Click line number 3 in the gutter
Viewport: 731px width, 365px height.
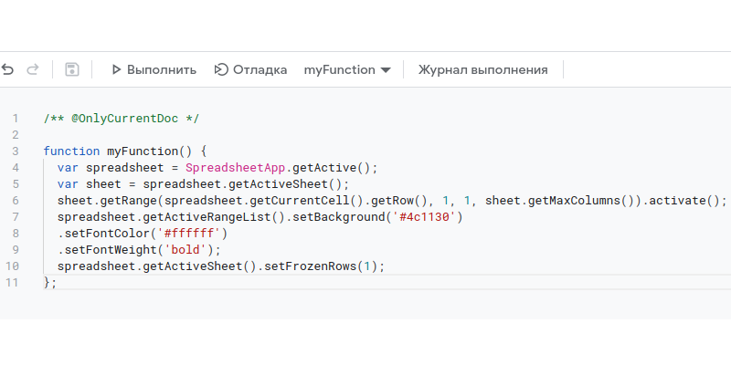[16, 151]
